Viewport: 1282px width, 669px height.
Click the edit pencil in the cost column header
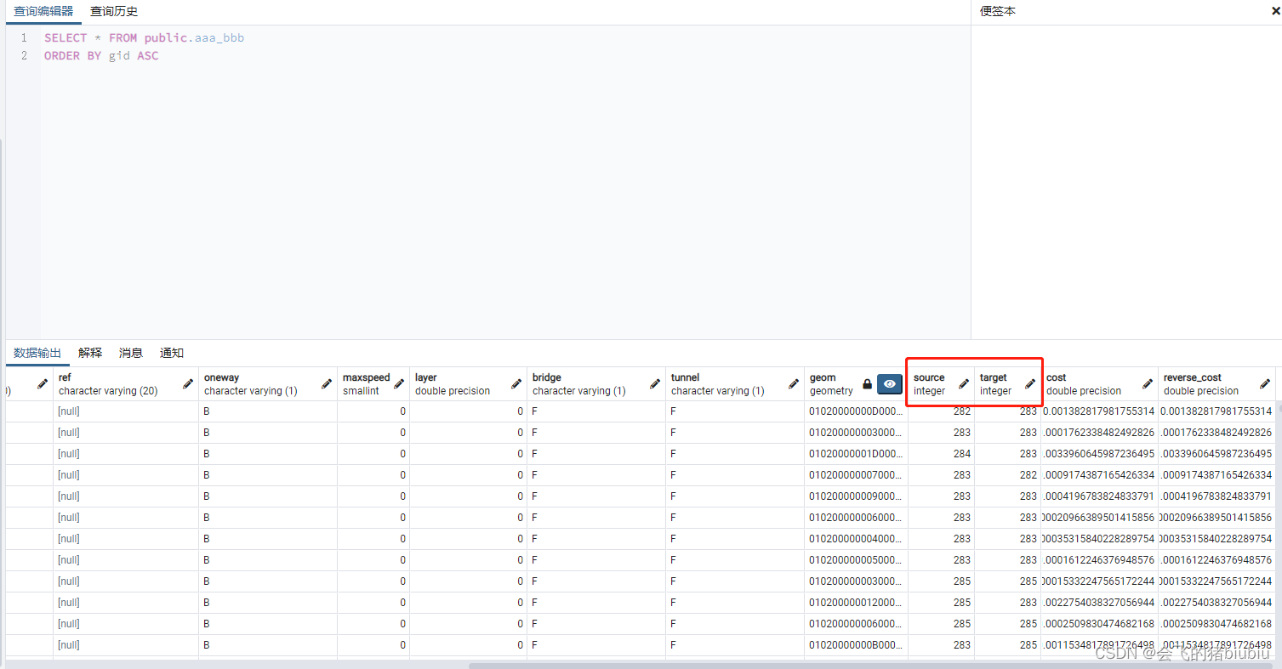coord(1147,384)
